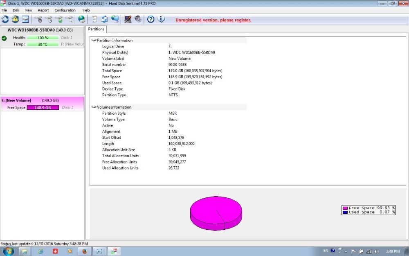
Task: Click the Health 100 % bar
Action: 43,38
